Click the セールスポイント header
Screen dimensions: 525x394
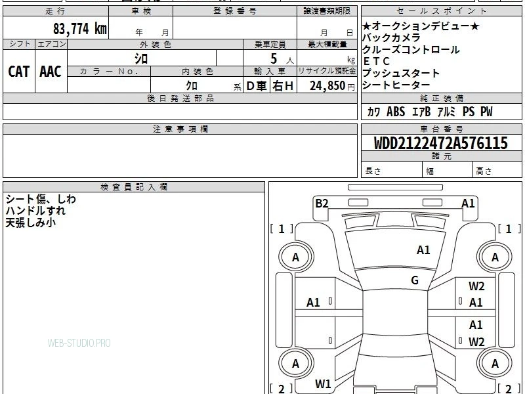[x=441, y=11]
